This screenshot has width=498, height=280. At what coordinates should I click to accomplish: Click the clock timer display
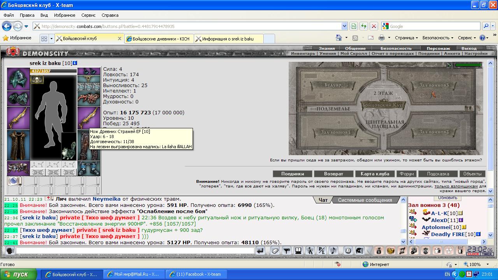click(480, 251)
